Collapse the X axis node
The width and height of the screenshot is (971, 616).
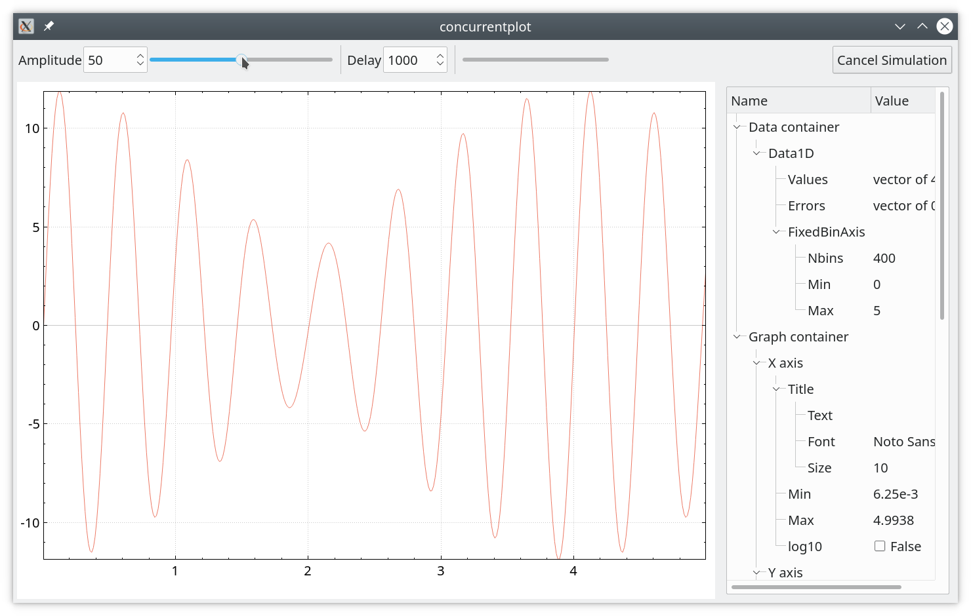[756, 363]
